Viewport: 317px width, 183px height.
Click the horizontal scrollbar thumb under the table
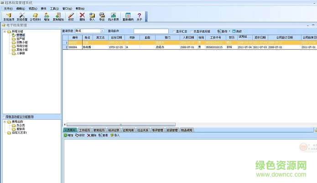[x=121, y=125]
